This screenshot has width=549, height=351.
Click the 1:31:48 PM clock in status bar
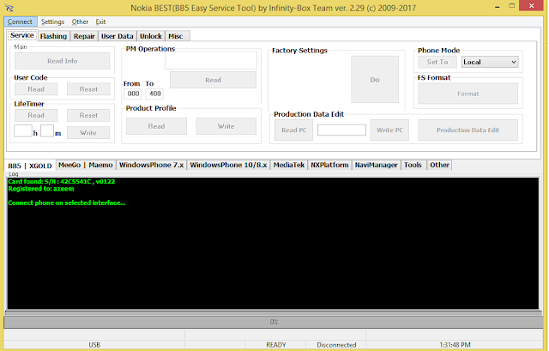point(455,345)
